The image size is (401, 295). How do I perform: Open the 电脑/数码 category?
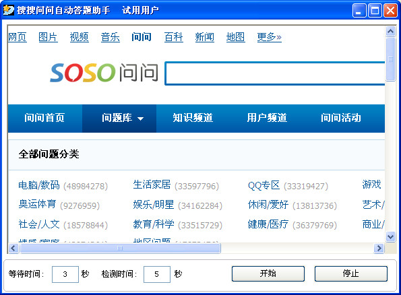[x=39, y=185]
